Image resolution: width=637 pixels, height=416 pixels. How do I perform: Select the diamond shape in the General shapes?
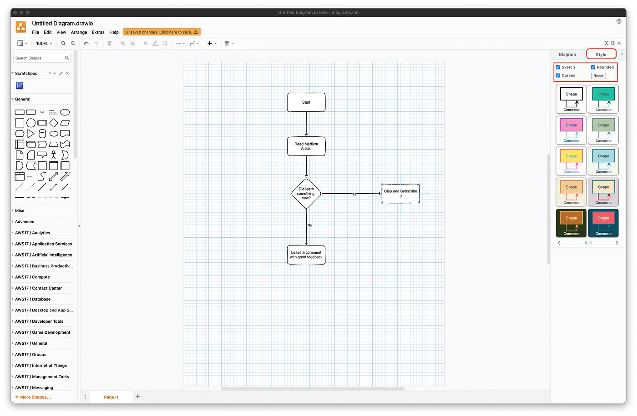(x=53, y=122)
